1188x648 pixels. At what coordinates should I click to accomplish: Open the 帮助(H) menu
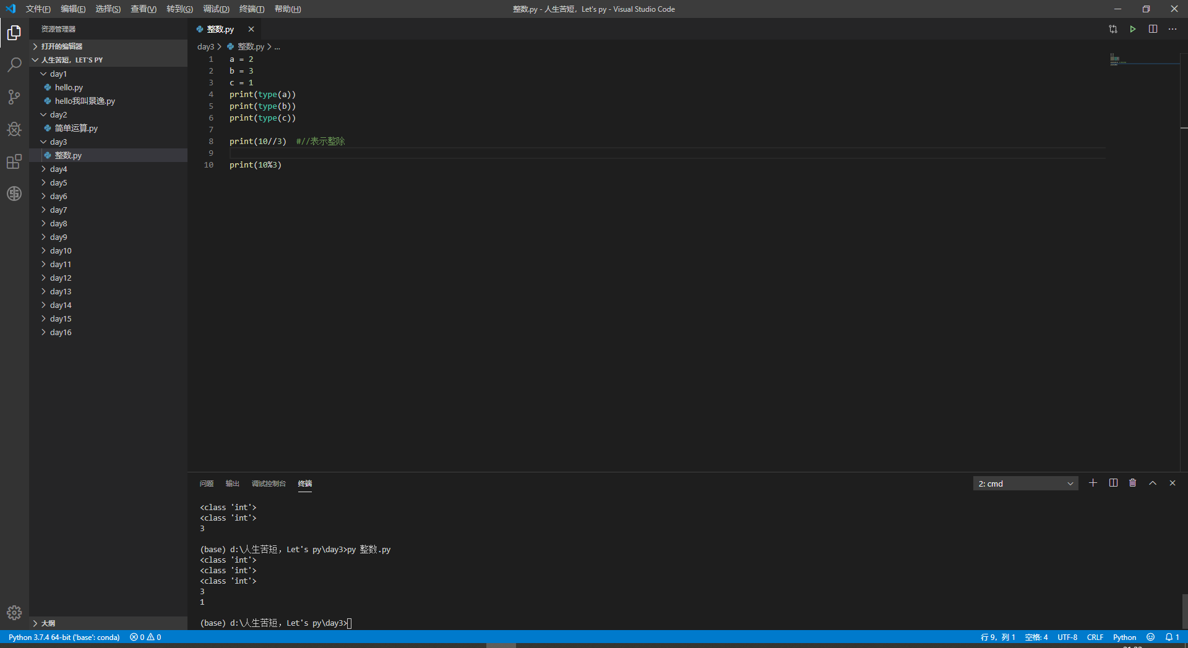pos(288,9)
